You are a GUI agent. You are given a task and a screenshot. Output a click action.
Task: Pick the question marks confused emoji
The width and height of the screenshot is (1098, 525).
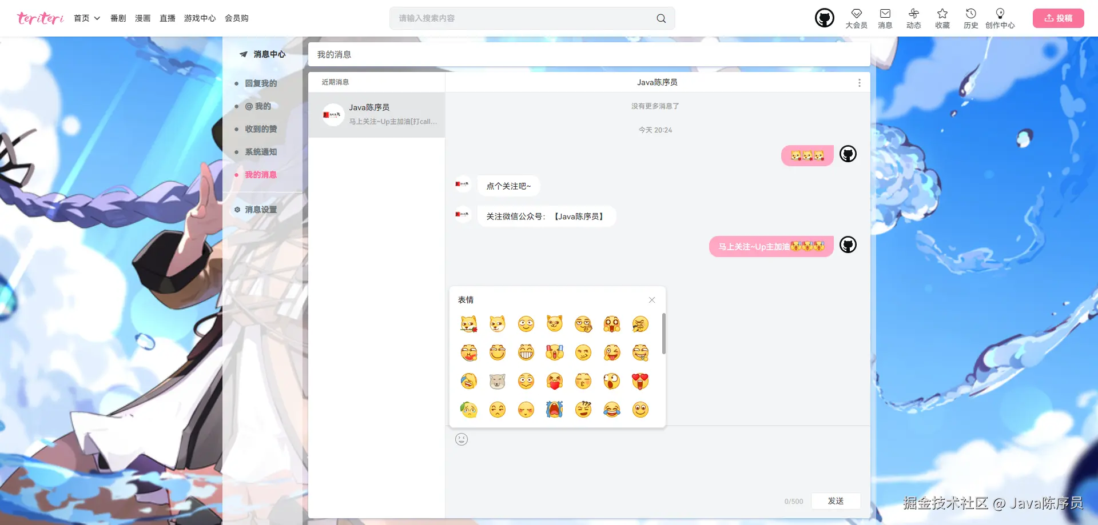583,410
